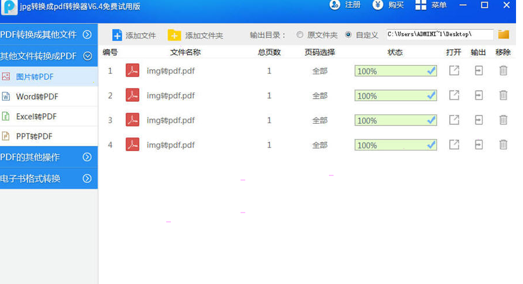This screenshot has height=284, width=523.
Task: Click the Word转PDF document icon in the sidebar
Action: click(6, 96)
